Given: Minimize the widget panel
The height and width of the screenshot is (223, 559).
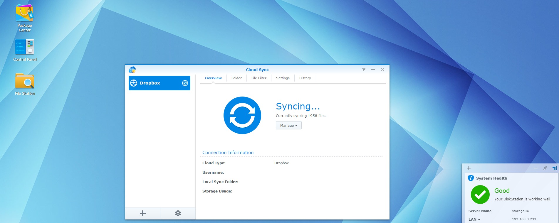Looking at the screenshot, I should [x=536, y=168].
